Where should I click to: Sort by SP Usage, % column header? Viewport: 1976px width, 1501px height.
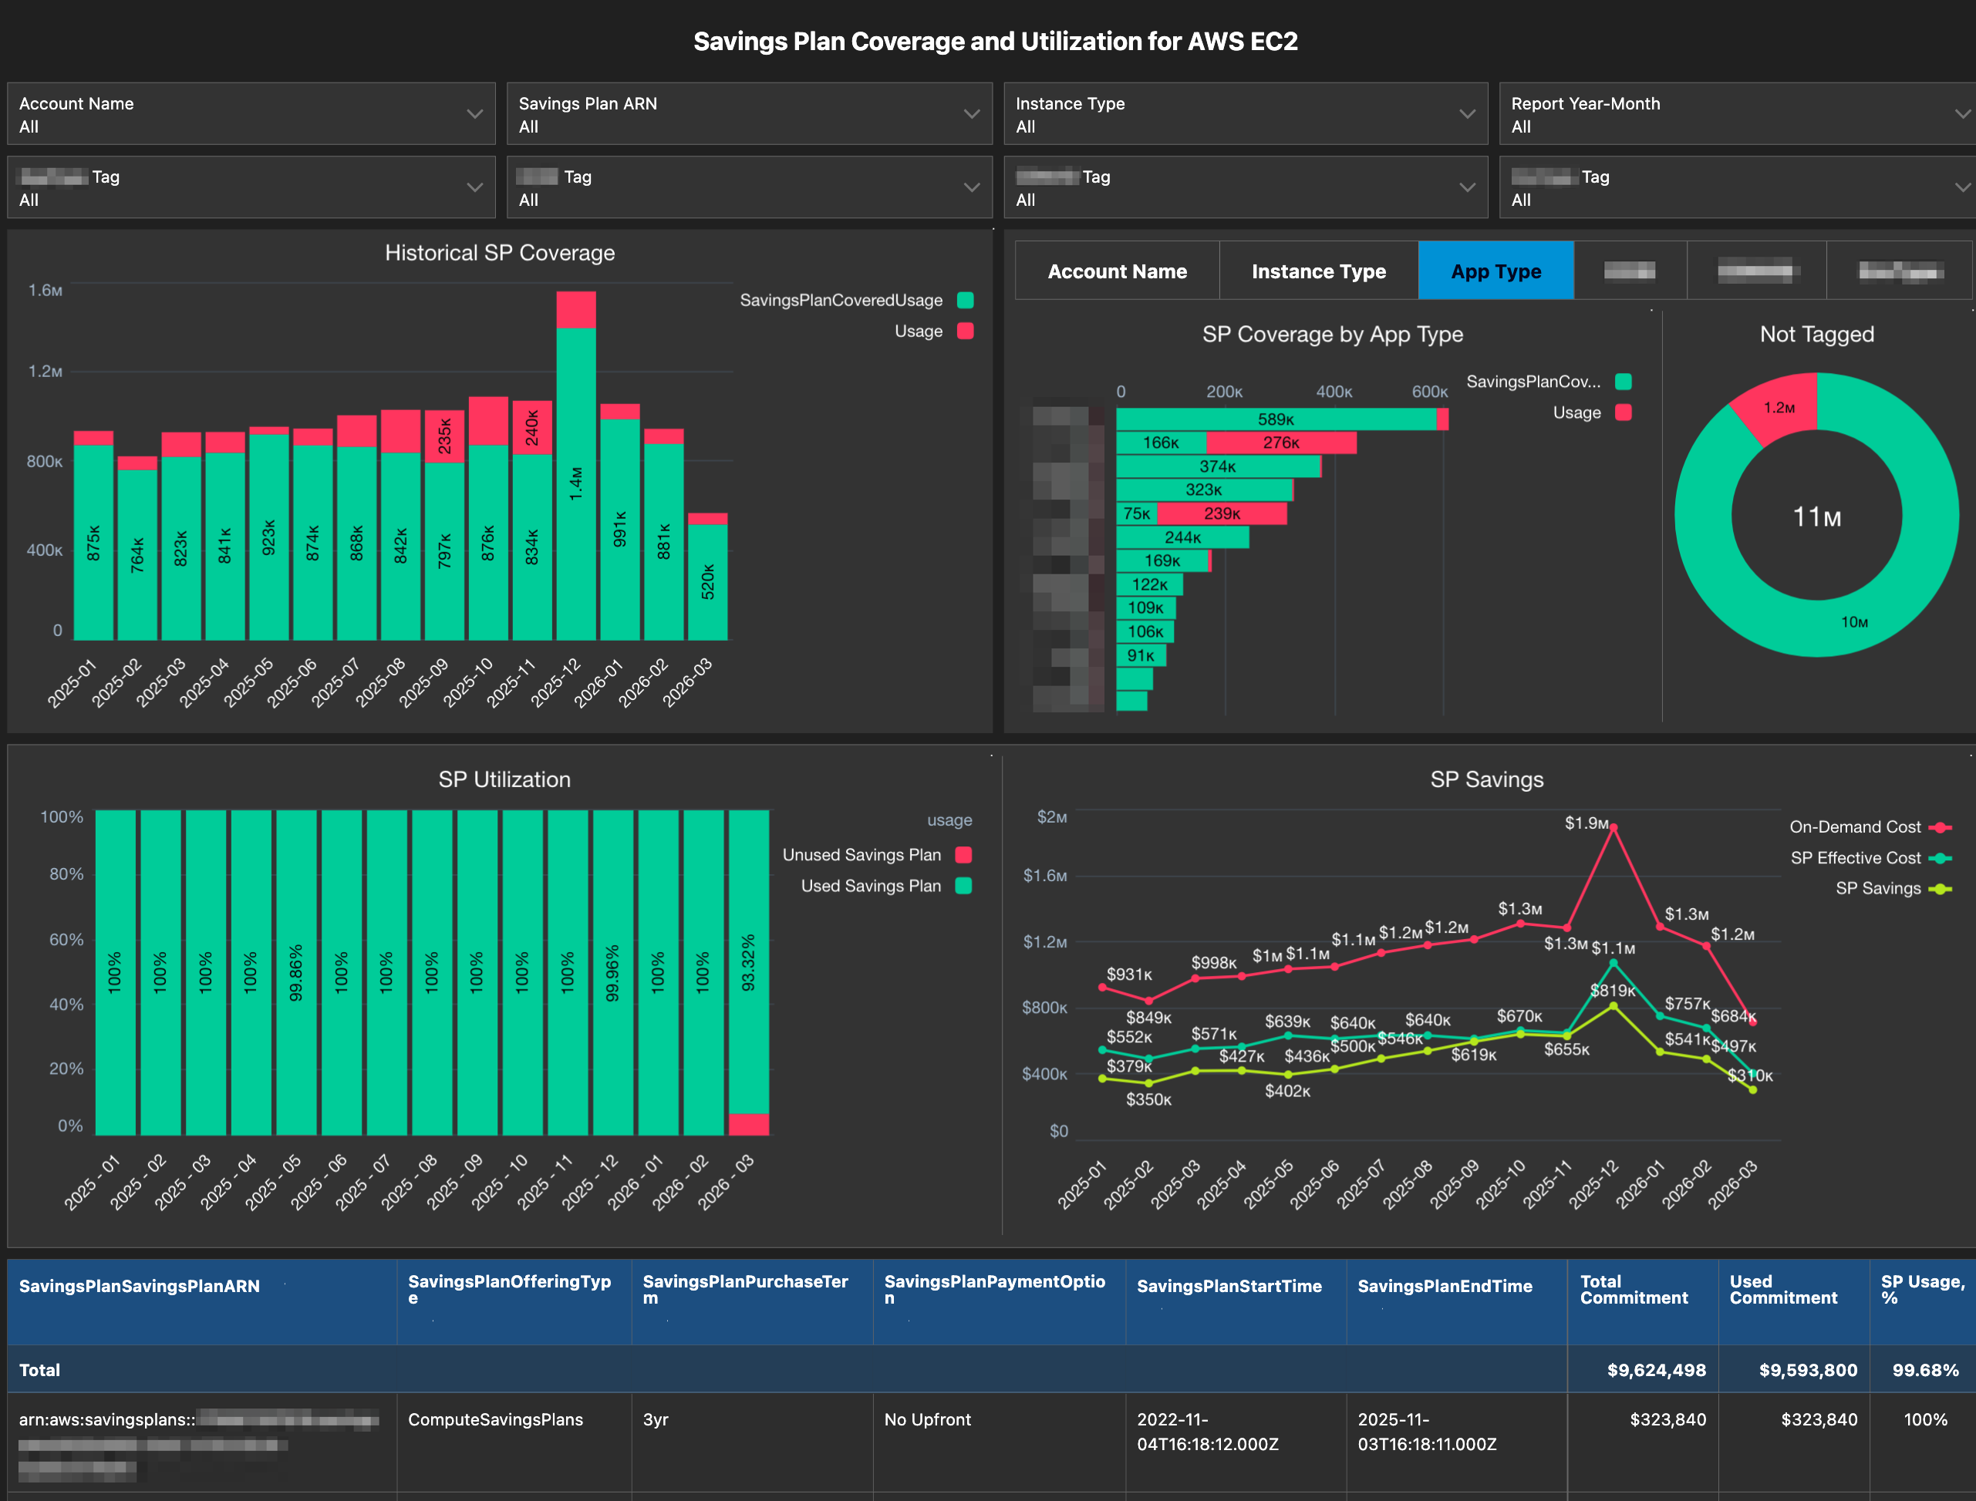tap(1922, 1302)
